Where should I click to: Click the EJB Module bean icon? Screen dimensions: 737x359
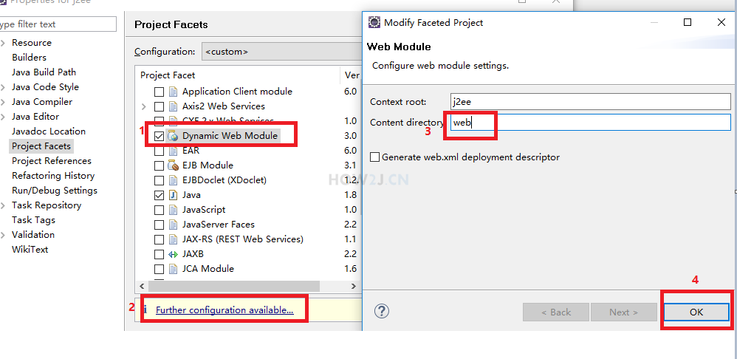coord(174,165)
